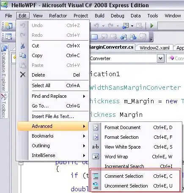The height and width of the screenshot is (193, 184).
Task: Open the Refactor menu
Action: tap(58, 16)
